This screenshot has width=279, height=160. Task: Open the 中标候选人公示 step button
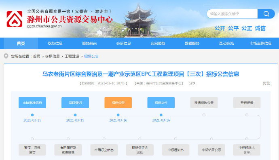click(x=247, y=150)
